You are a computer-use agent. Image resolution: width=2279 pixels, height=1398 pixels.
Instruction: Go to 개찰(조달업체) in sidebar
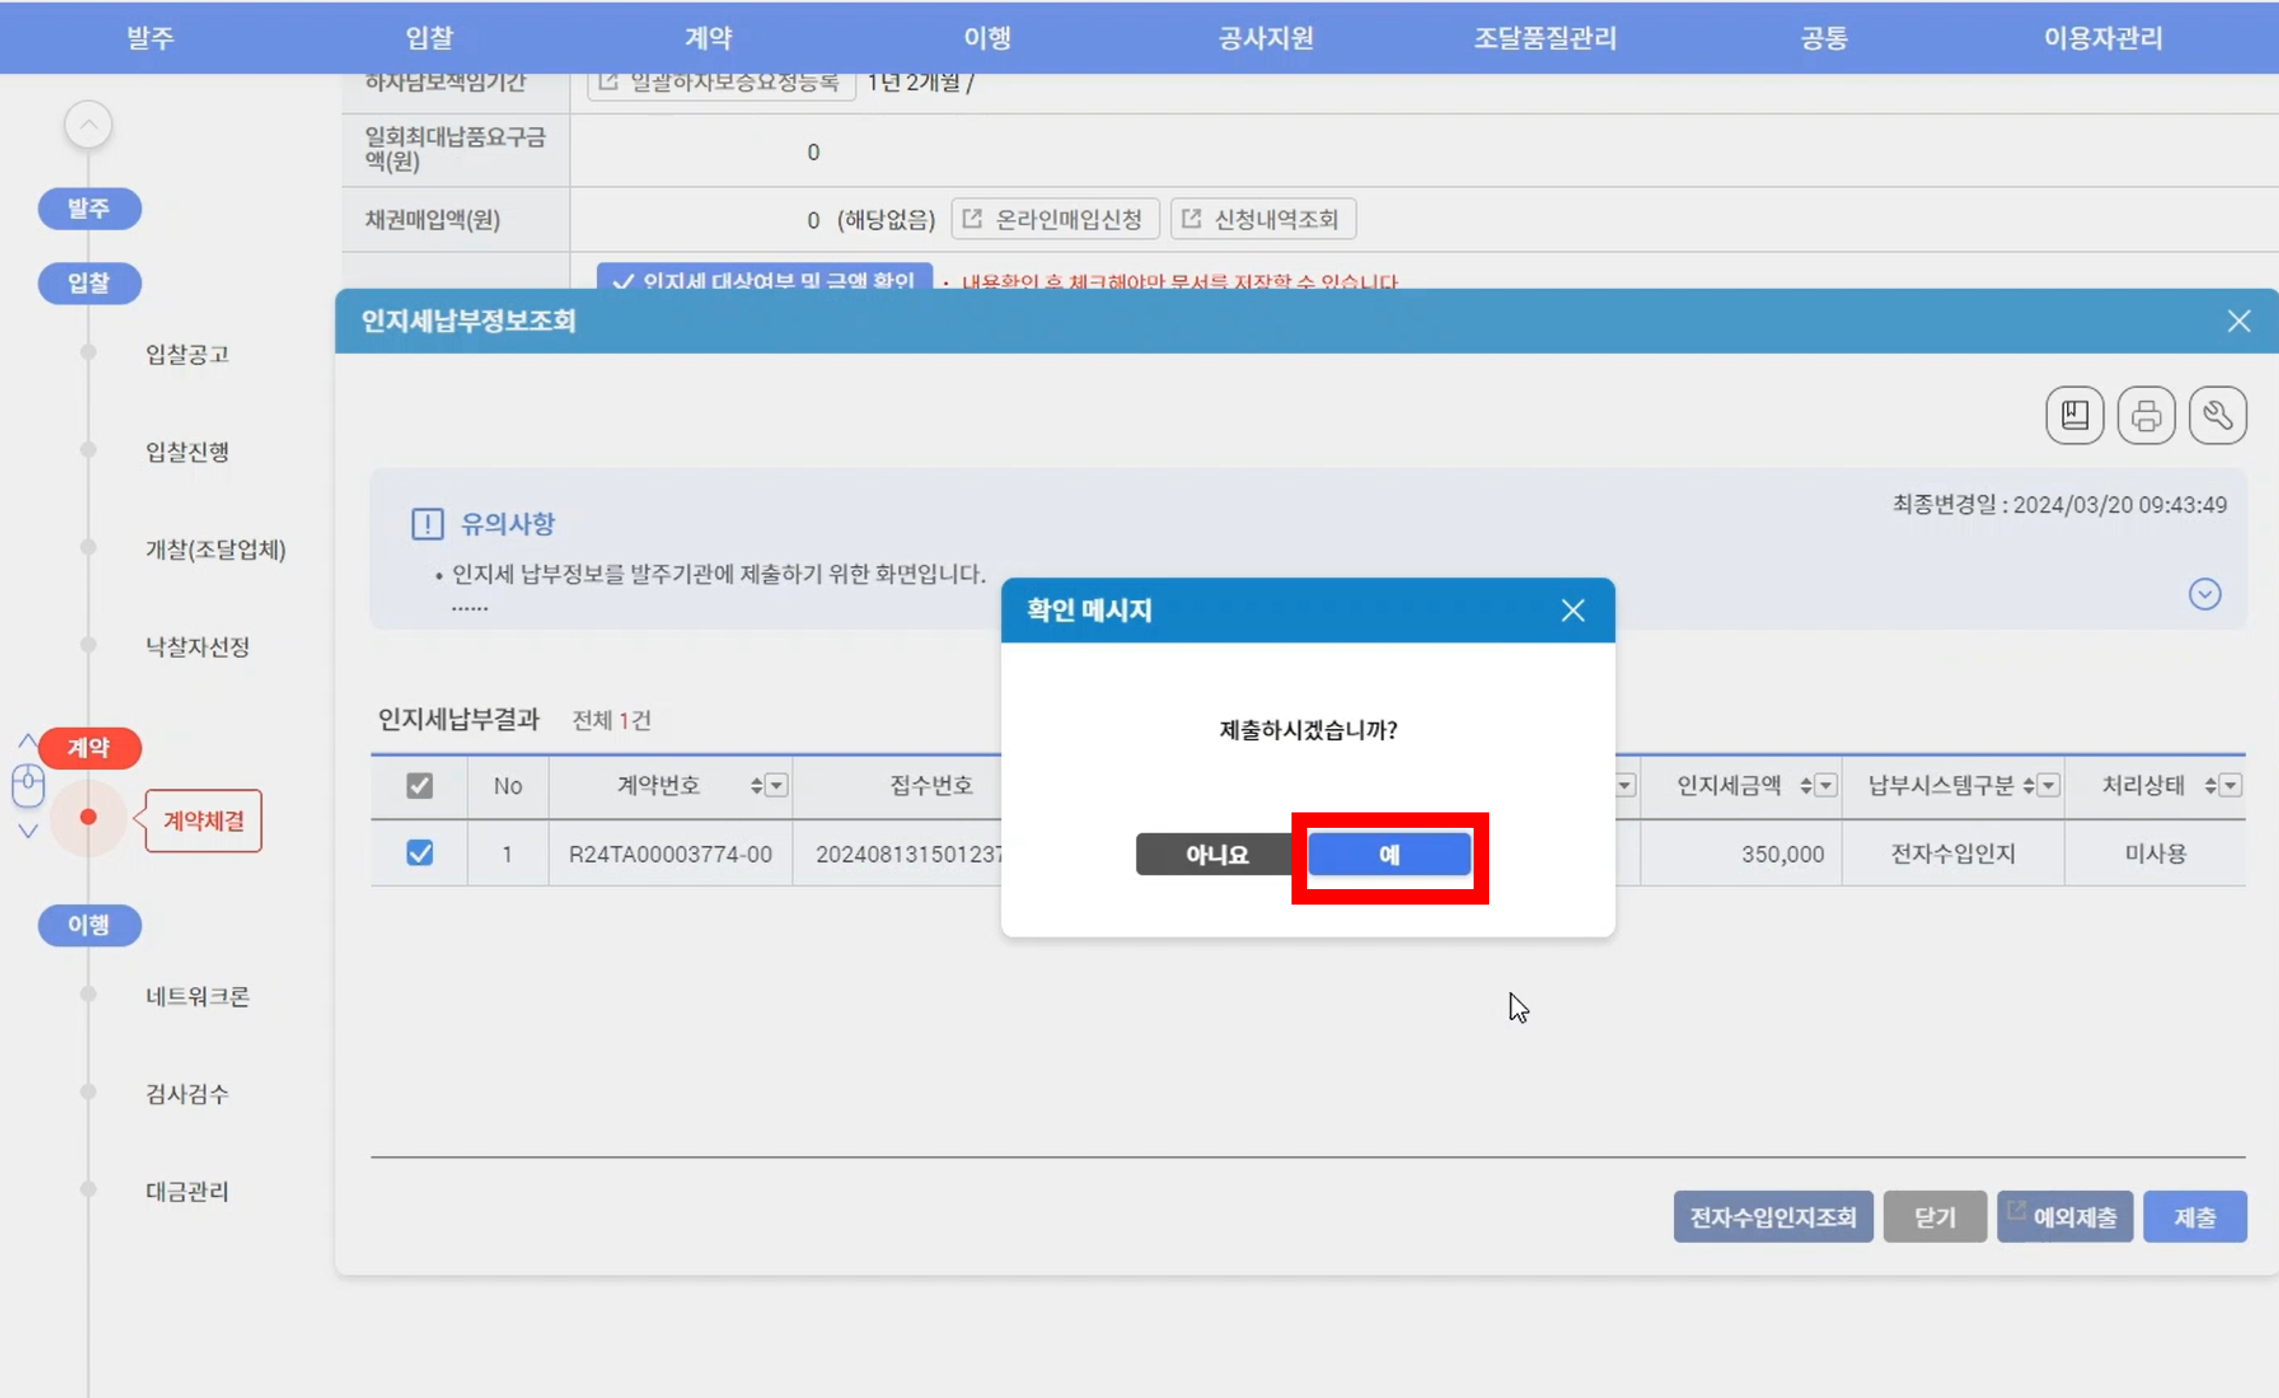[x=215, y=550]
